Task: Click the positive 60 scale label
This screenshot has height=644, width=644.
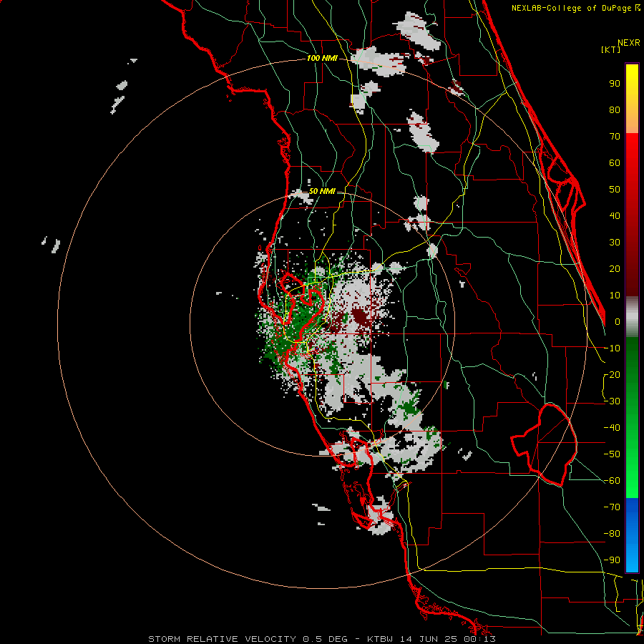Action: pos(615,163)
